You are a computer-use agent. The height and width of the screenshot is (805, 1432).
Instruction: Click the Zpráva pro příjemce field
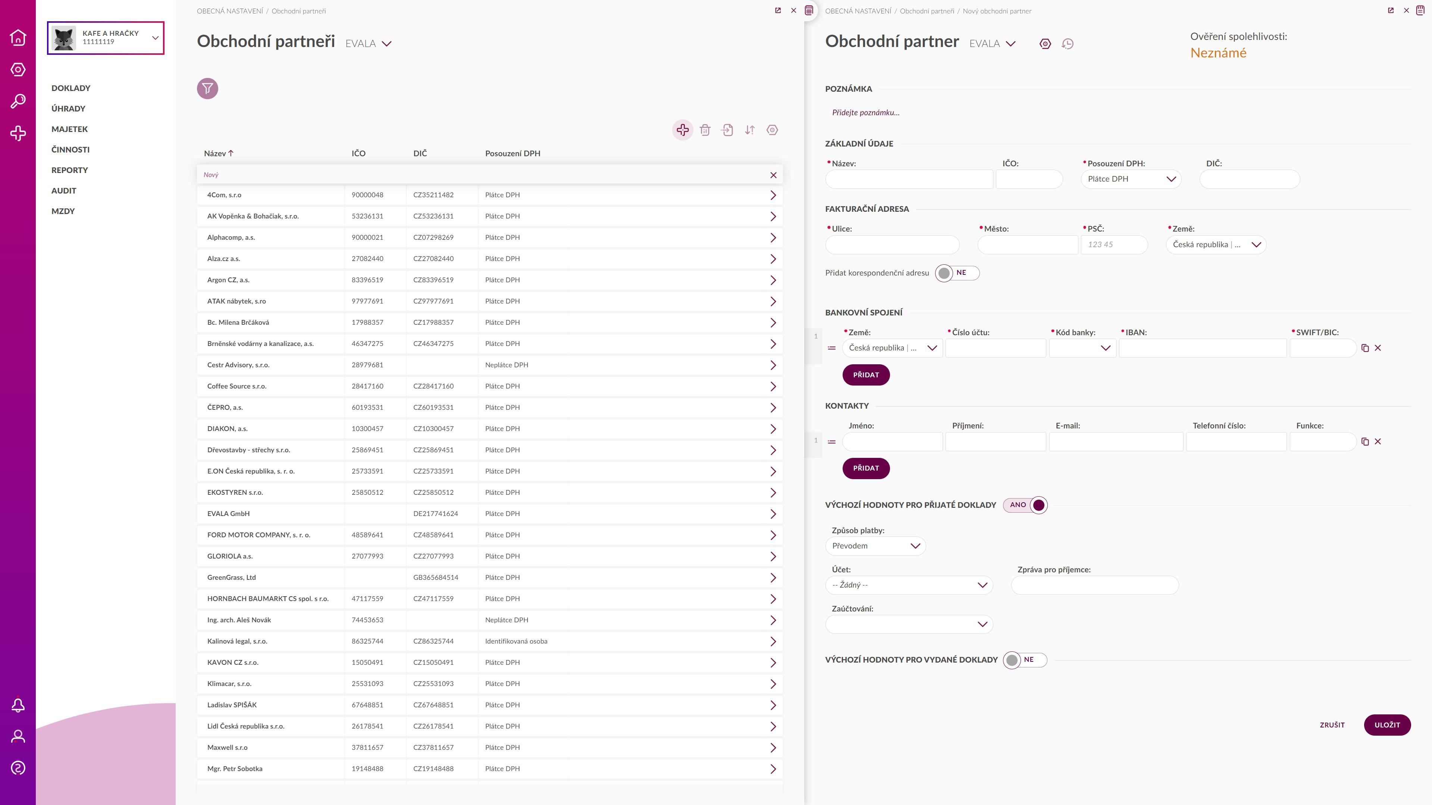point(1094,585)
